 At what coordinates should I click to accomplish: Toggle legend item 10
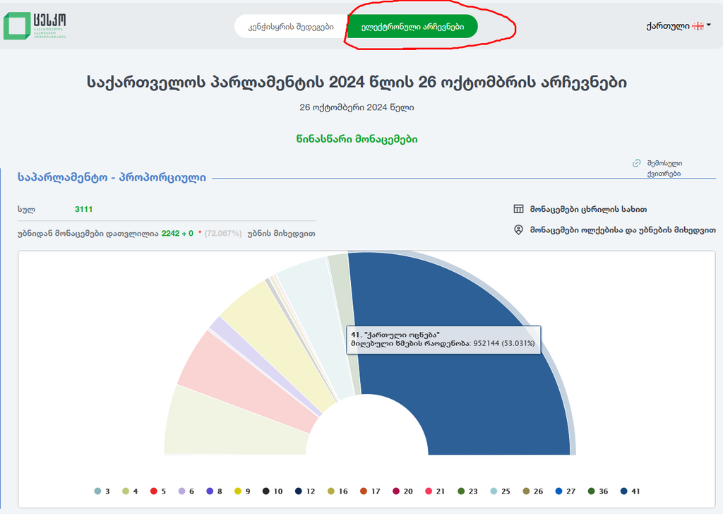273,491
